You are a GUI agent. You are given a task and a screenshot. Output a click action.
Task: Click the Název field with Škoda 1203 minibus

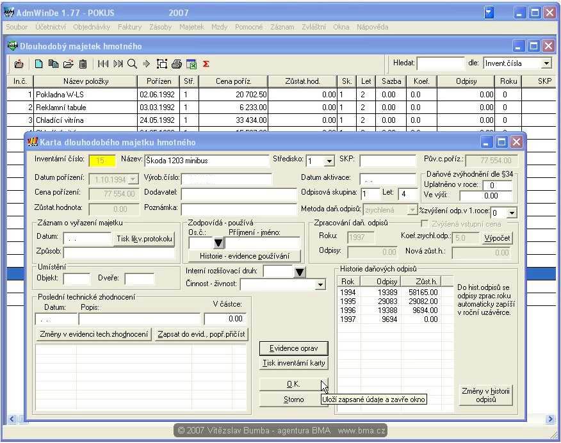[x=206, y=161]
